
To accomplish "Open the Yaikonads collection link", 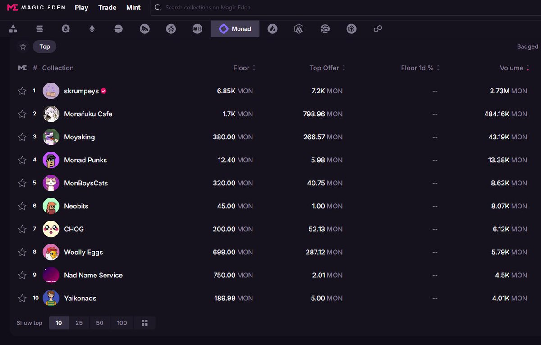I will click(80, 298).
